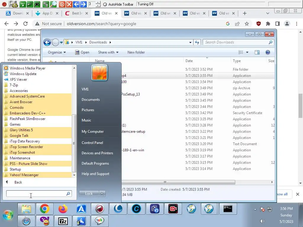The height and width of the screenshot is (227, 303).
Task: Go back in Chrome browser
Action: (7, 24)
